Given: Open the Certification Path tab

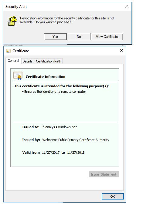Looking at the screenshot, I should pyautogui.click(x=49, y=61).
